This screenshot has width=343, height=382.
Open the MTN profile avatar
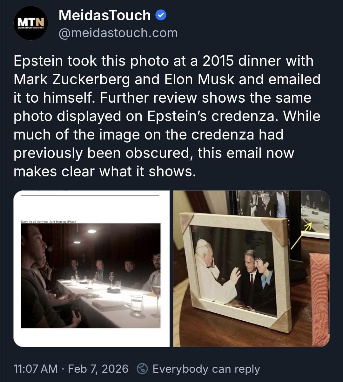click(31, 24)
